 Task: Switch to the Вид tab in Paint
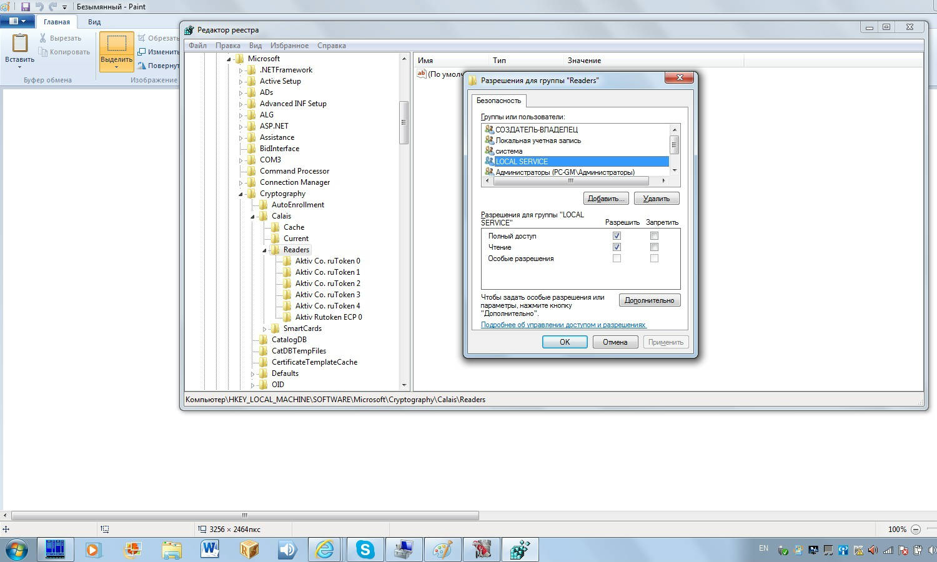coord(94,22)
